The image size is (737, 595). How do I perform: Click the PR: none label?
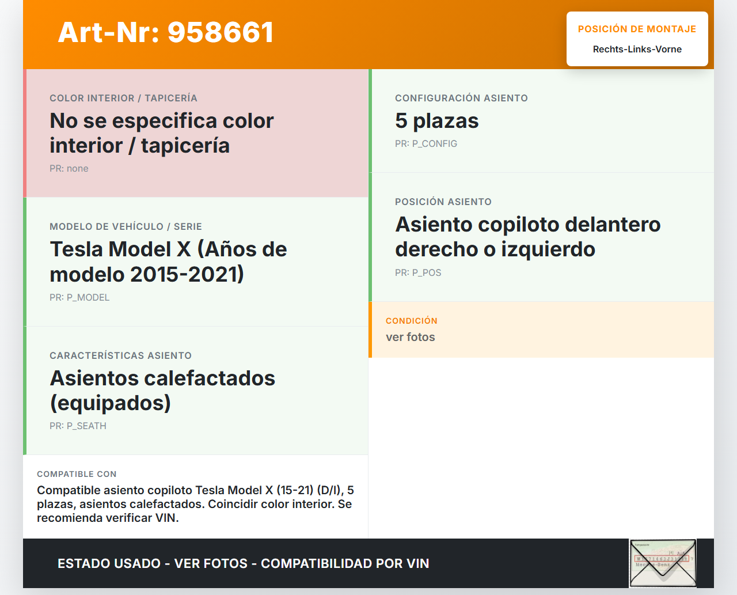tap(69, 169)
